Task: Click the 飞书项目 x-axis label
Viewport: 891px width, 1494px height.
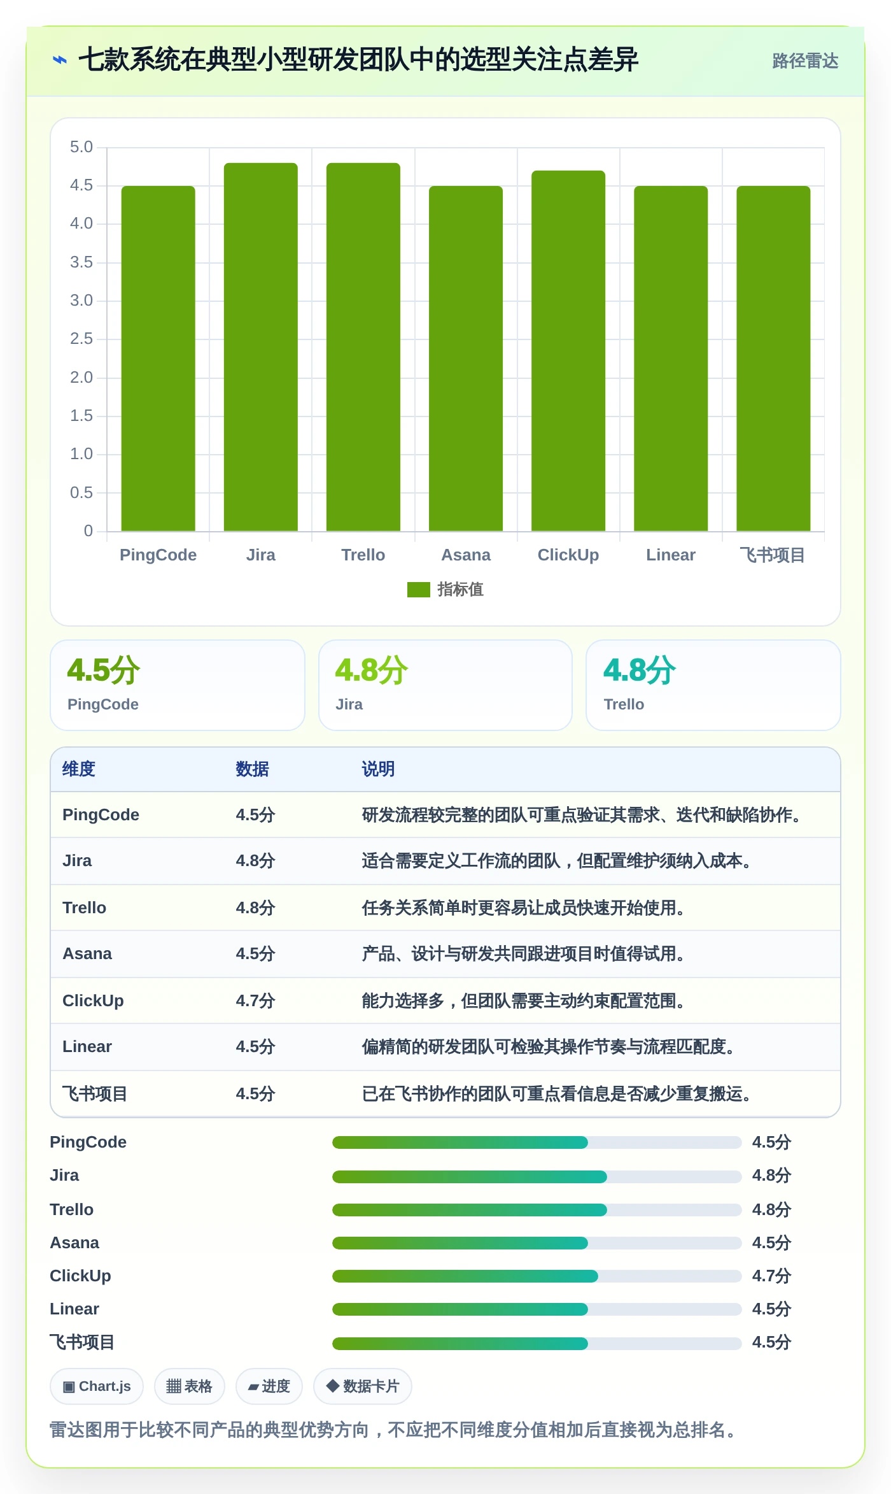Action: pyautogui.click(x=773, y=555)
